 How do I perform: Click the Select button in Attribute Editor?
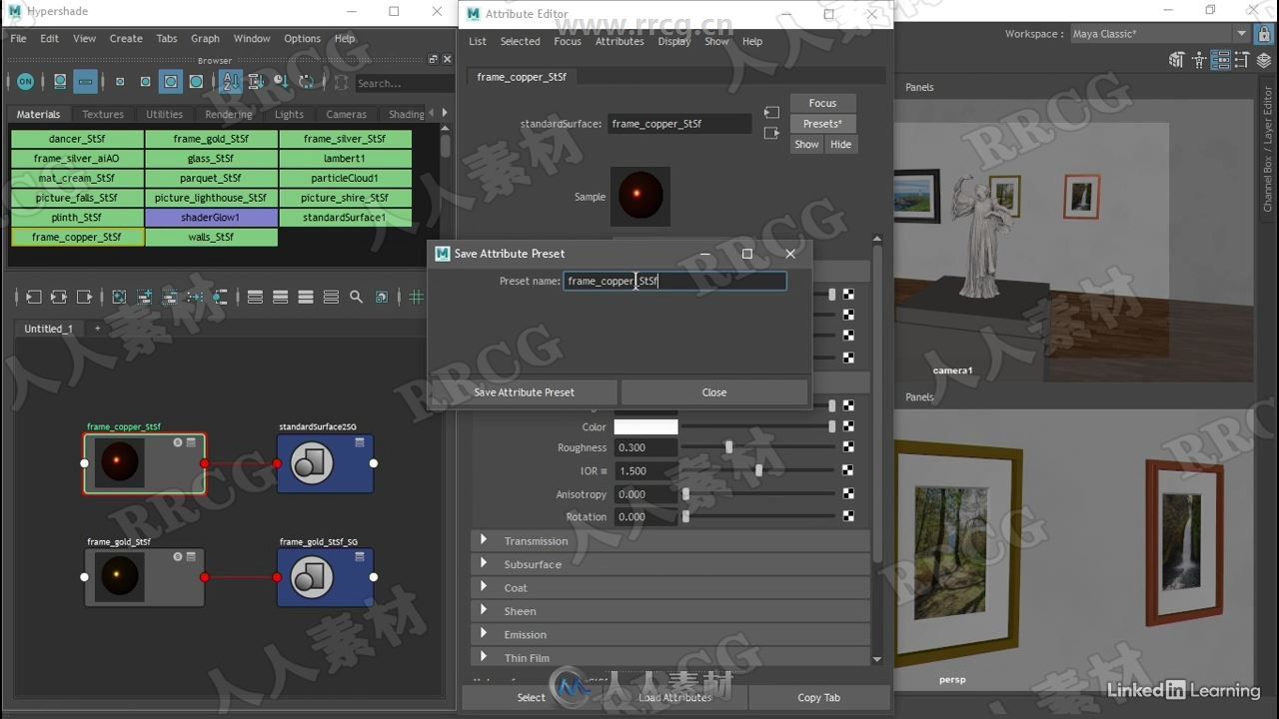pos(532,697)
